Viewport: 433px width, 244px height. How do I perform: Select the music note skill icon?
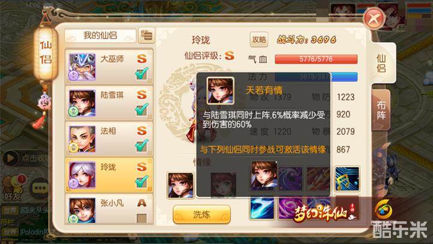(x=347, y=179)
